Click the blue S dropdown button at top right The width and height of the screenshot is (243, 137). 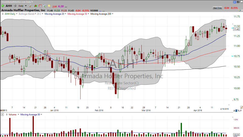pos(235,2)
